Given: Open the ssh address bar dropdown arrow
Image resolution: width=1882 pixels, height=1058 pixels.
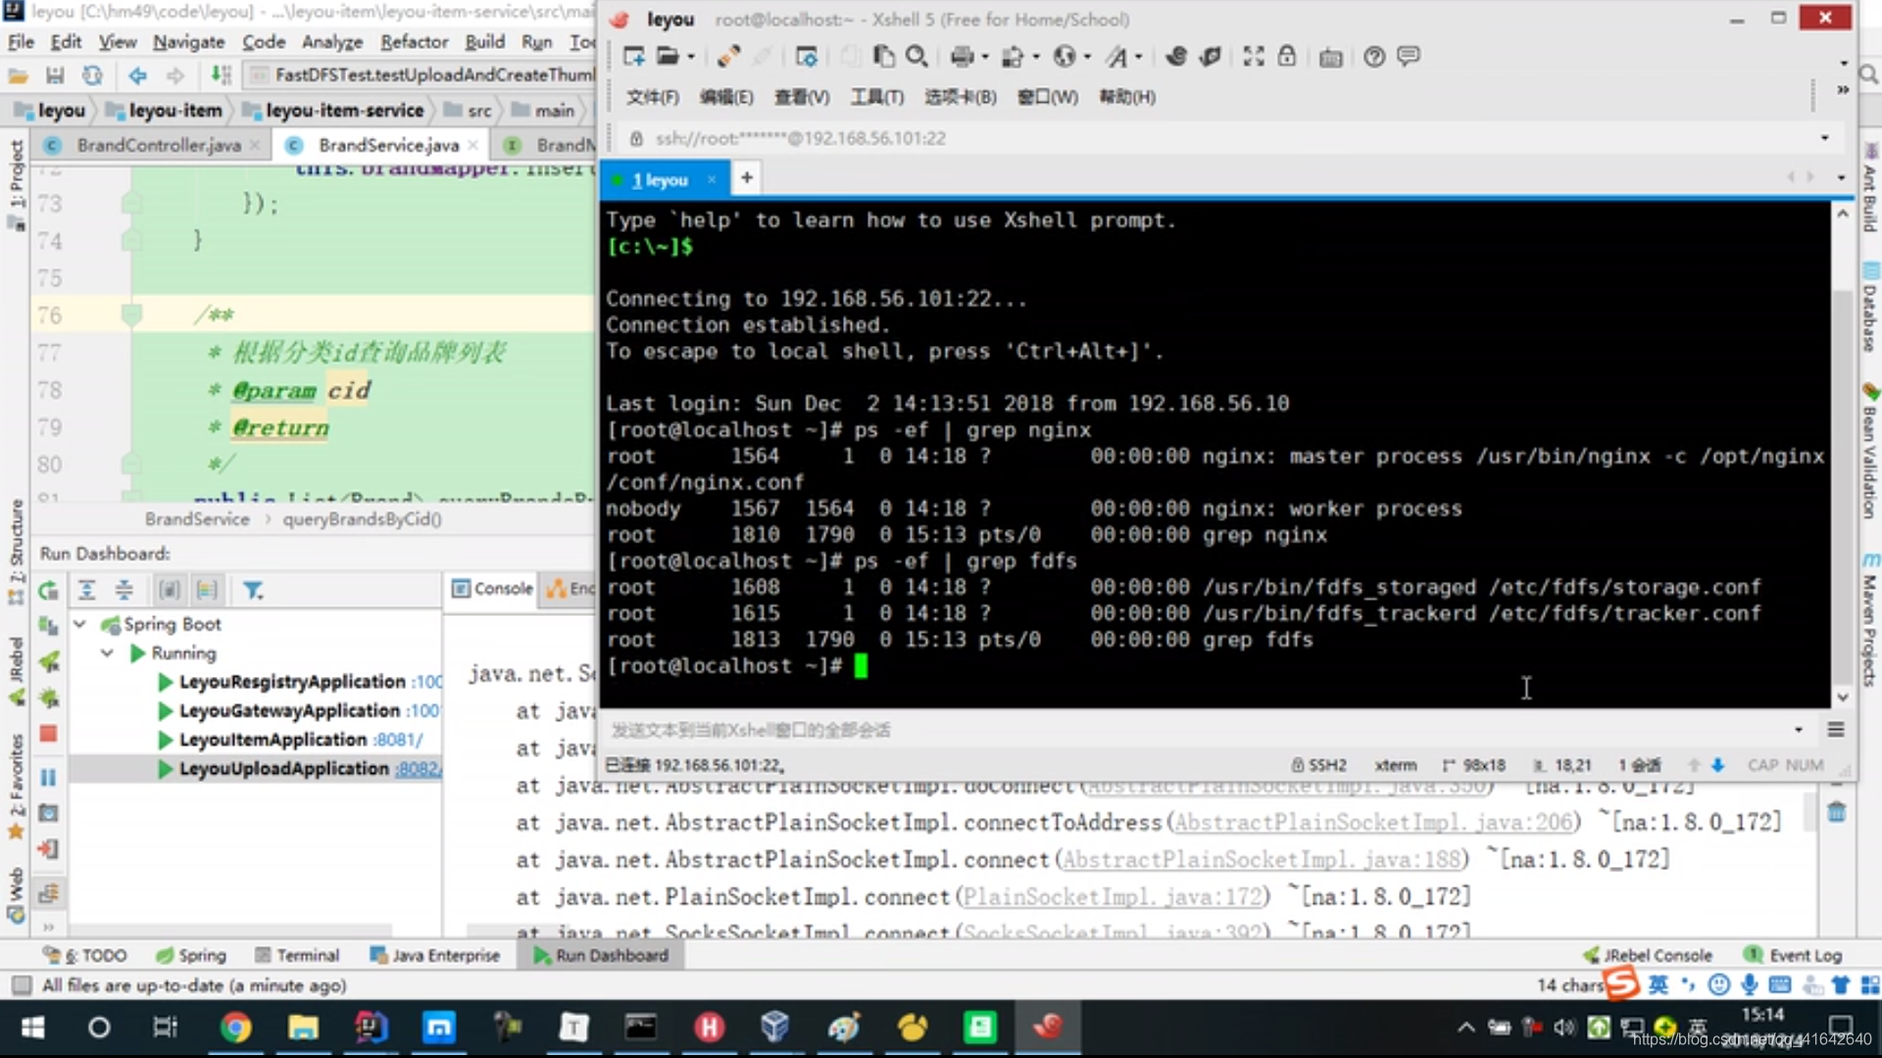Looking at the screenshot, I should tap(1824, 138).
